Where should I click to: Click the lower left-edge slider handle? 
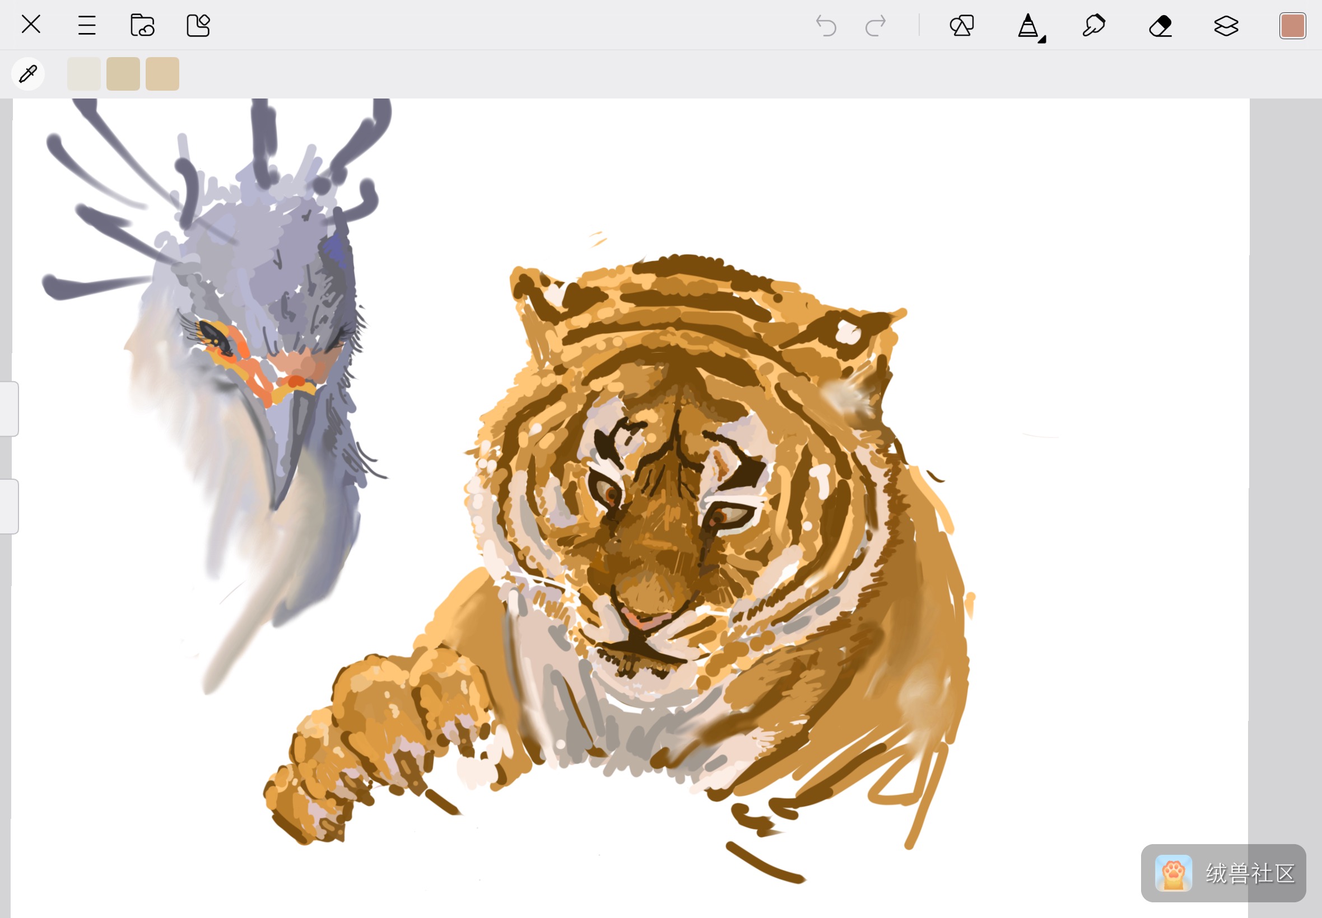pyautogui.click(x=9, y=506)
